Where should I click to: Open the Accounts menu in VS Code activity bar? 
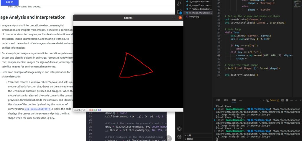[179, 129]
